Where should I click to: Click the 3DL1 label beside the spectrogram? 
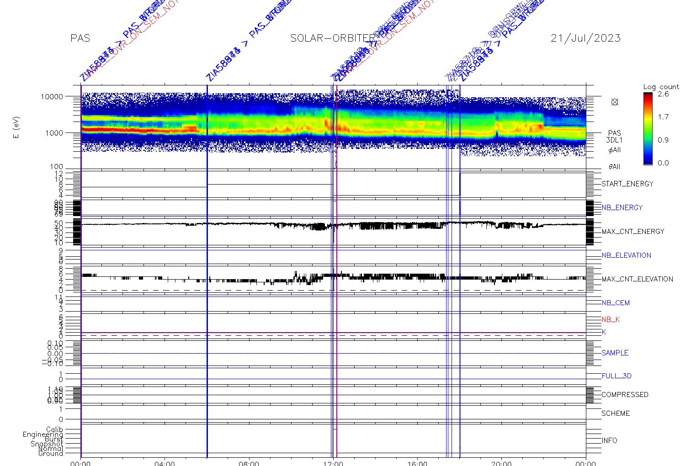point(615,141)
